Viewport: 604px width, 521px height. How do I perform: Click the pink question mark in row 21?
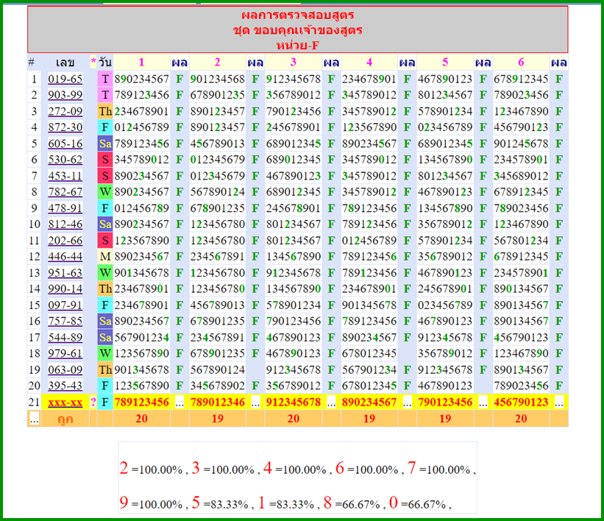pos(93,403)
